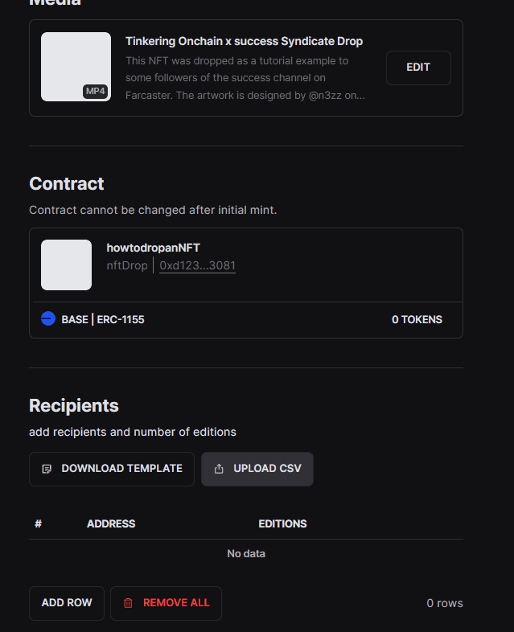Sort by the EDITIONS column header
This screenshot has width=514, height=632.
[x=282, y=523]
